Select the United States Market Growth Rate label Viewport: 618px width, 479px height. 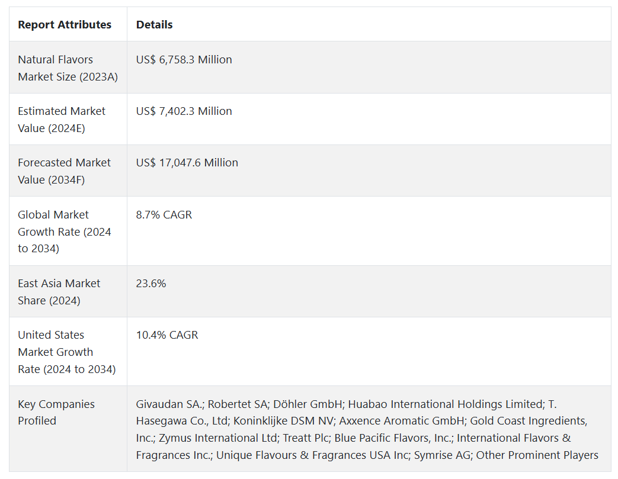[66, 352]
